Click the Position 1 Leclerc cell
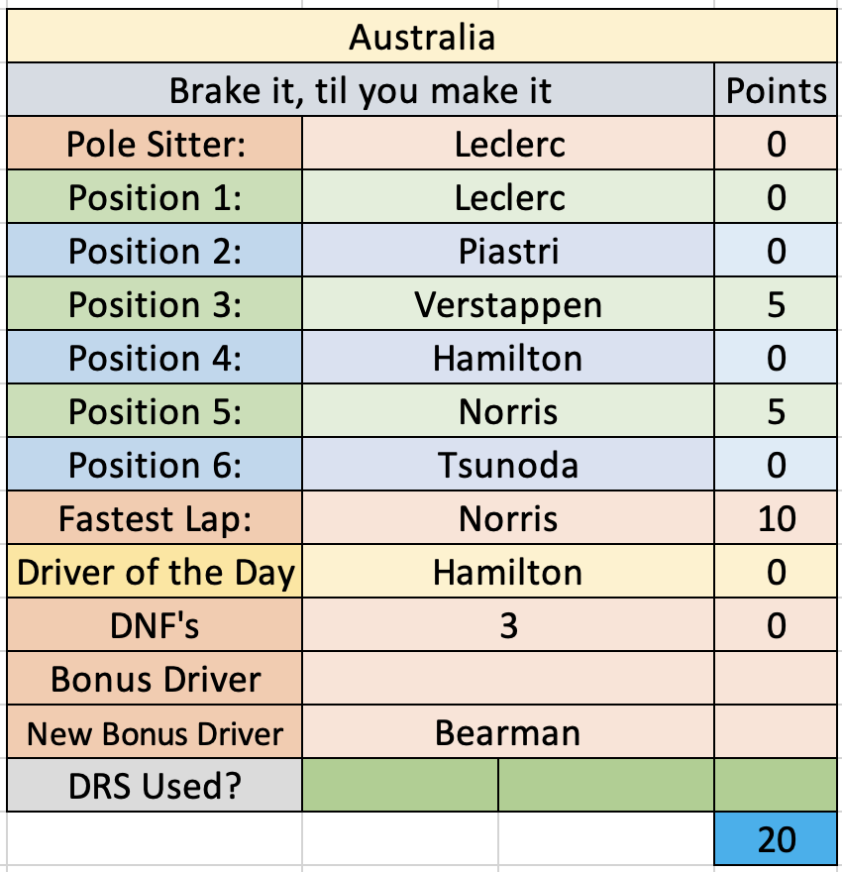 pyautogui.click(x=508, y=196)
